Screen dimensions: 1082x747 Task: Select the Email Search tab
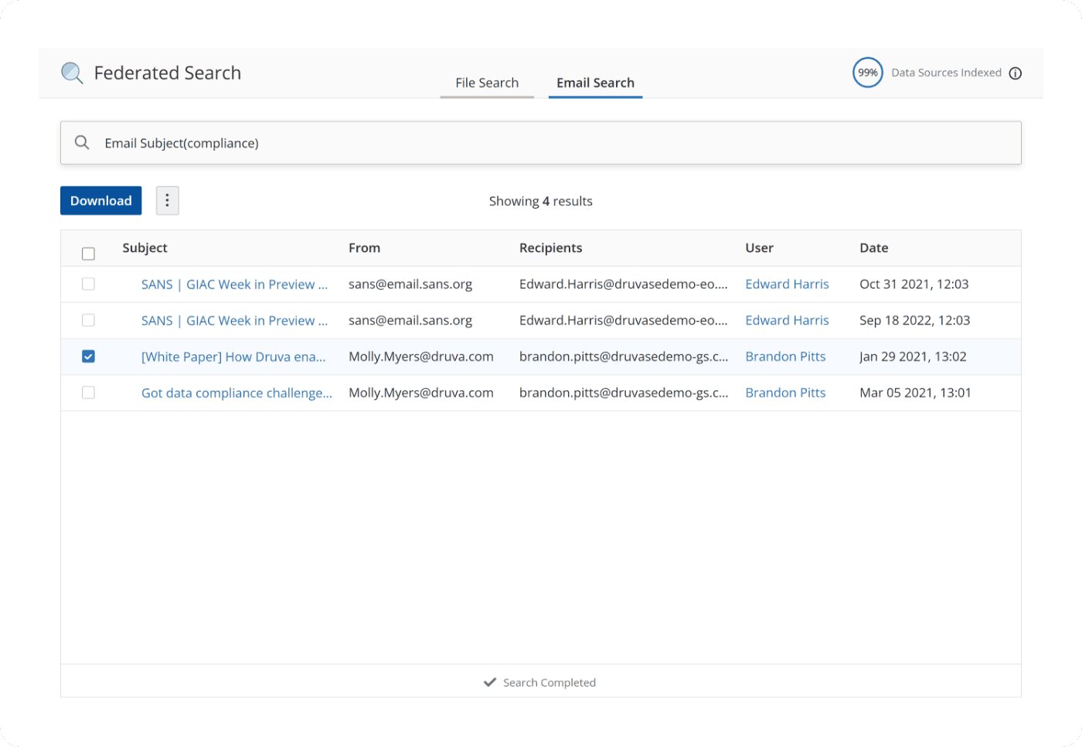click(595, 83)
